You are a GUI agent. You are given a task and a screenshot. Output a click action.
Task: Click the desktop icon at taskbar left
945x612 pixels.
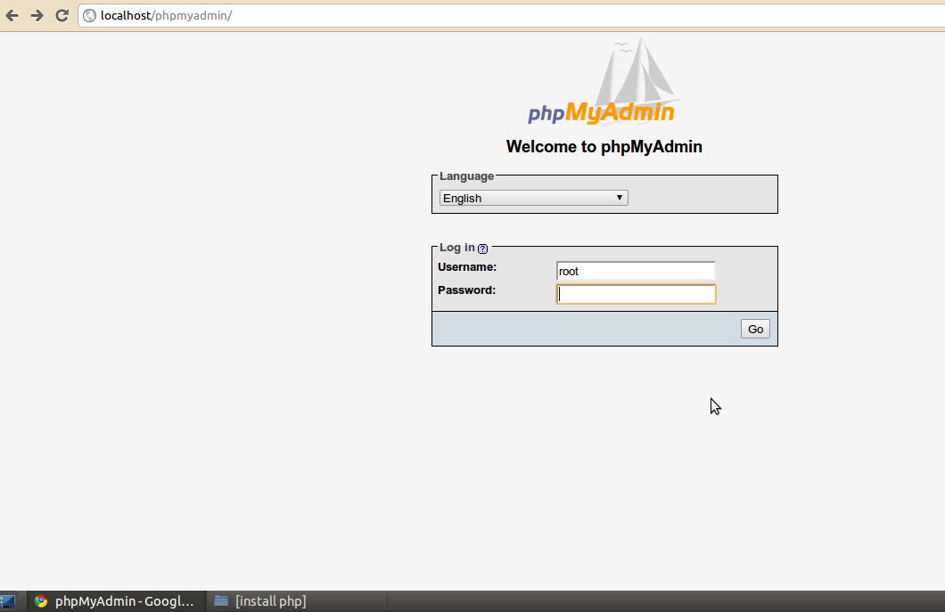(x=8, y=601)
